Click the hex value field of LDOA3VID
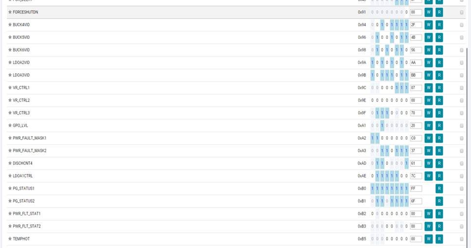The height and width of the screenshot is (248, 471). pyautogui.click(x=416, y=75)
